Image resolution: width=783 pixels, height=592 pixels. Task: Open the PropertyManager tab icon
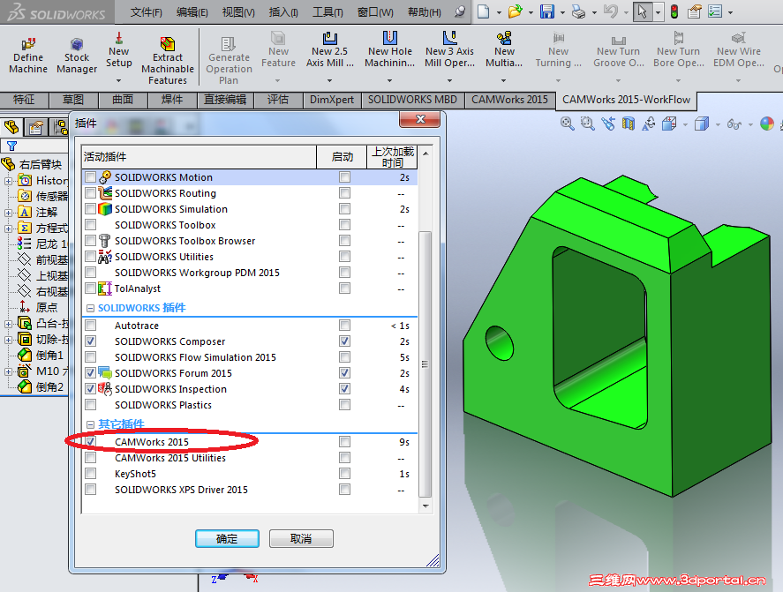(x=35, y=127)
